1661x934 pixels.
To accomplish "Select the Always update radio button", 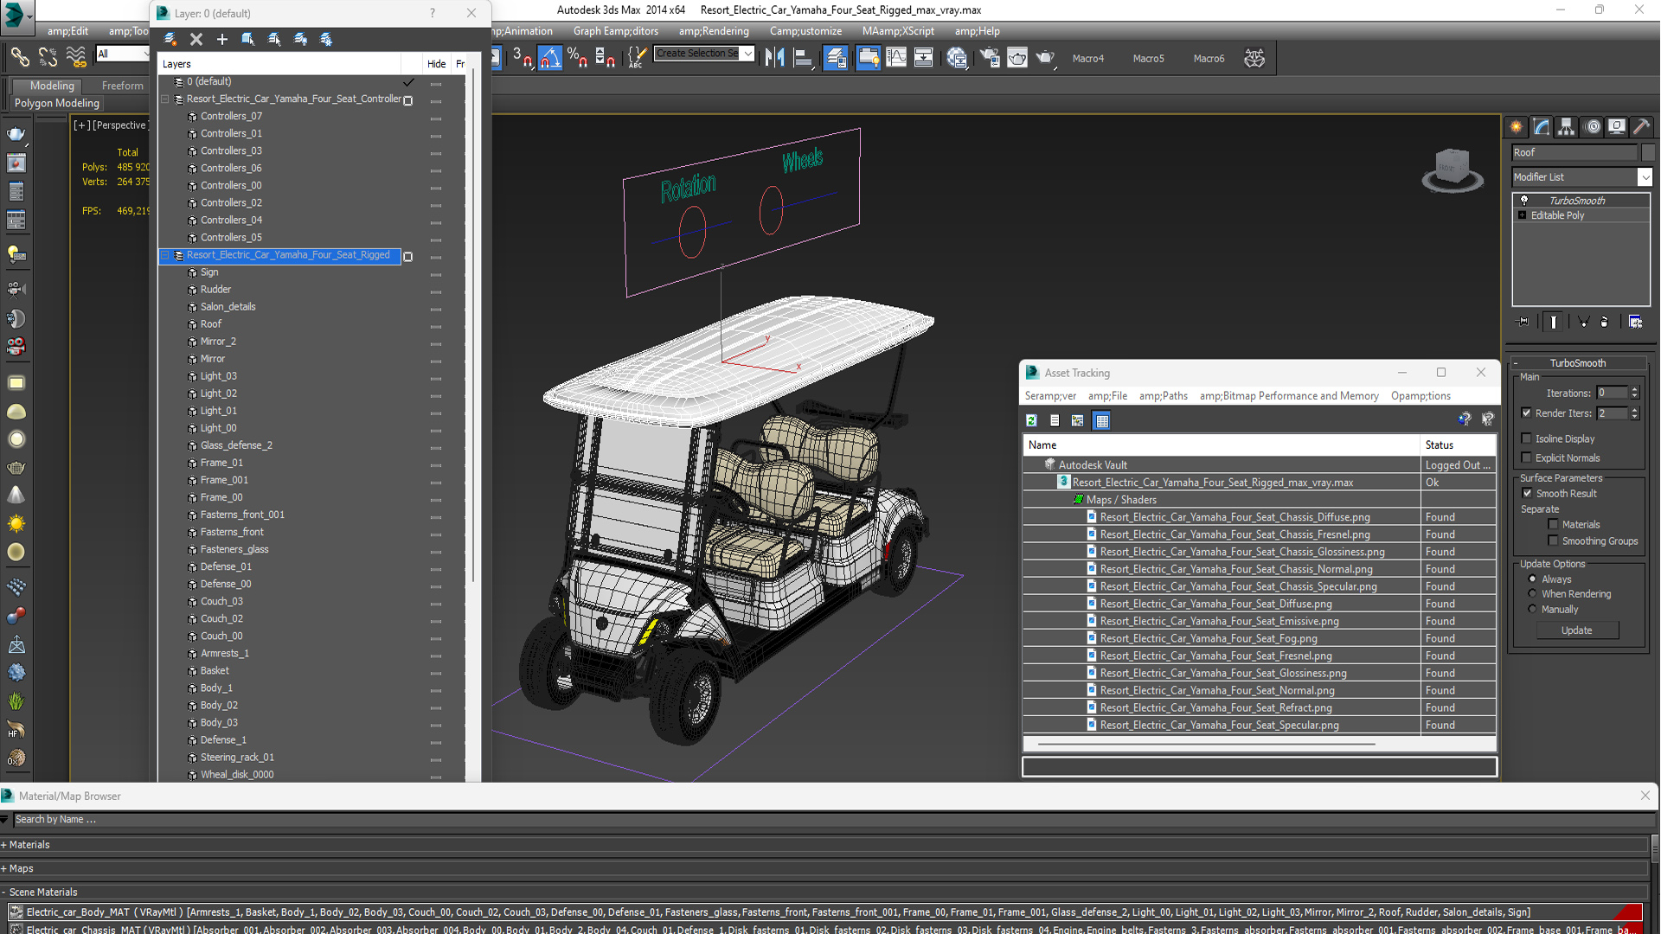I will tap(1533, 579).
